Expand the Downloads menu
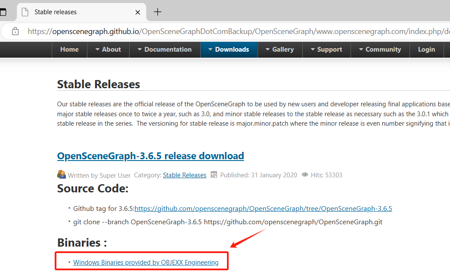This screenshot has width=450, height=272. coord(229,49)
